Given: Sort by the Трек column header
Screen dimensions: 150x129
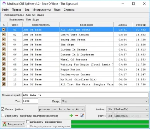Looking at the screenshot, I should point(15,24).
